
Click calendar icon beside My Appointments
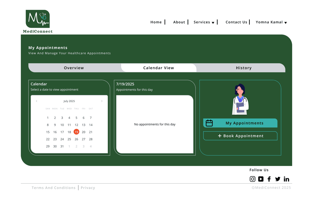click(209, 123)
